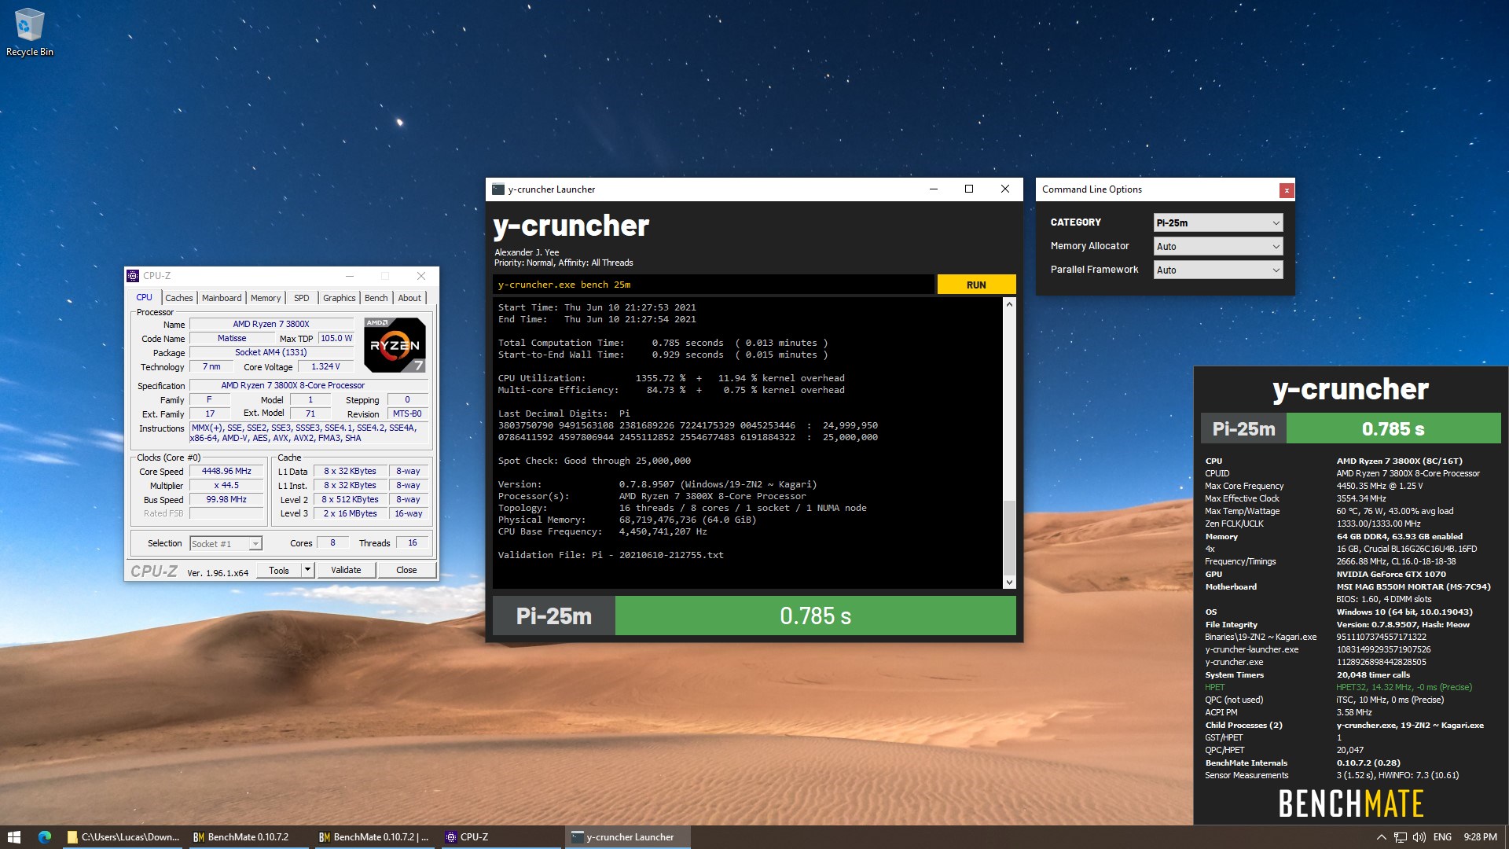
Task: Click the HPET timer entry in BenchMate panel
Action: pos(1338,687)
